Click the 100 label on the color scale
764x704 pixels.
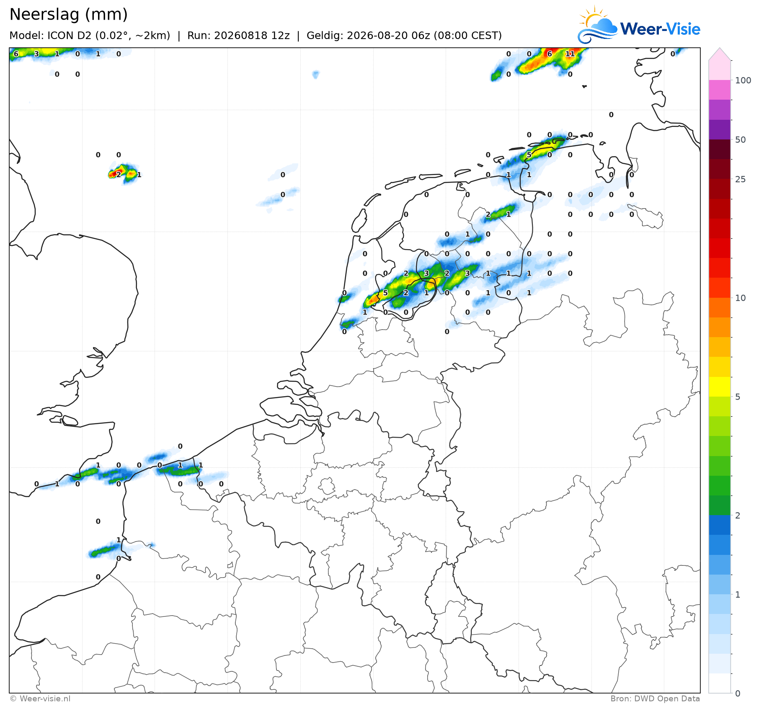(743, 80)
